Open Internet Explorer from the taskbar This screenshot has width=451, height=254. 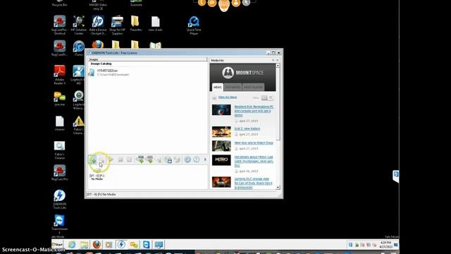click(x=72, y=245)
